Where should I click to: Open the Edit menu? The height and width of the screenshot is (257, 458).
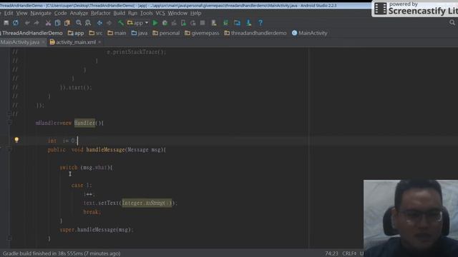pyautogui.click(x=9, y=13)
